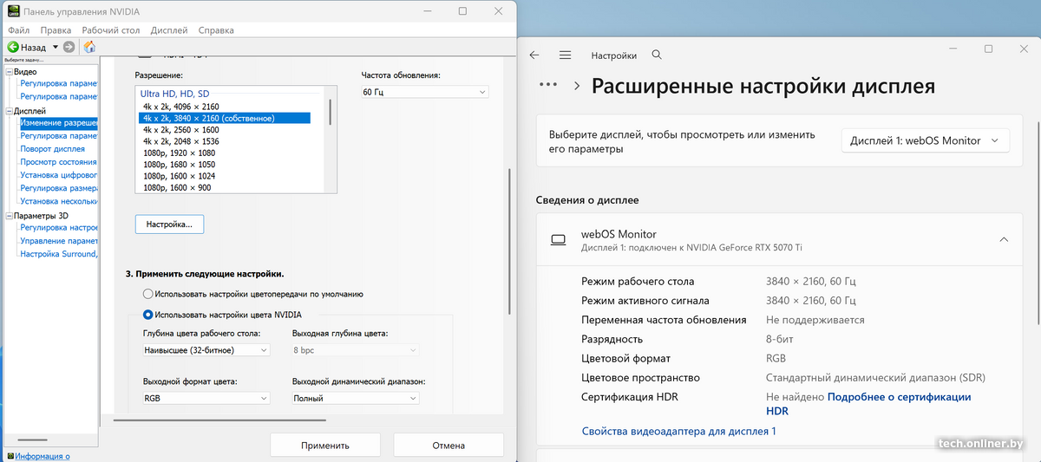Collapse the webOS Monitor info section
The width and height of the screenshot is (1041, 462).
[x=1004, y=239]
